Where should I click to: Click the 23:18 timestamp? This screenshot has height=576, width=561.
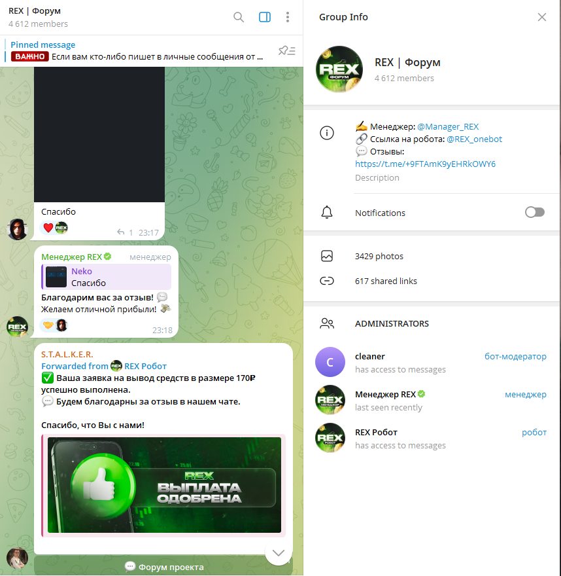point(162,331)
